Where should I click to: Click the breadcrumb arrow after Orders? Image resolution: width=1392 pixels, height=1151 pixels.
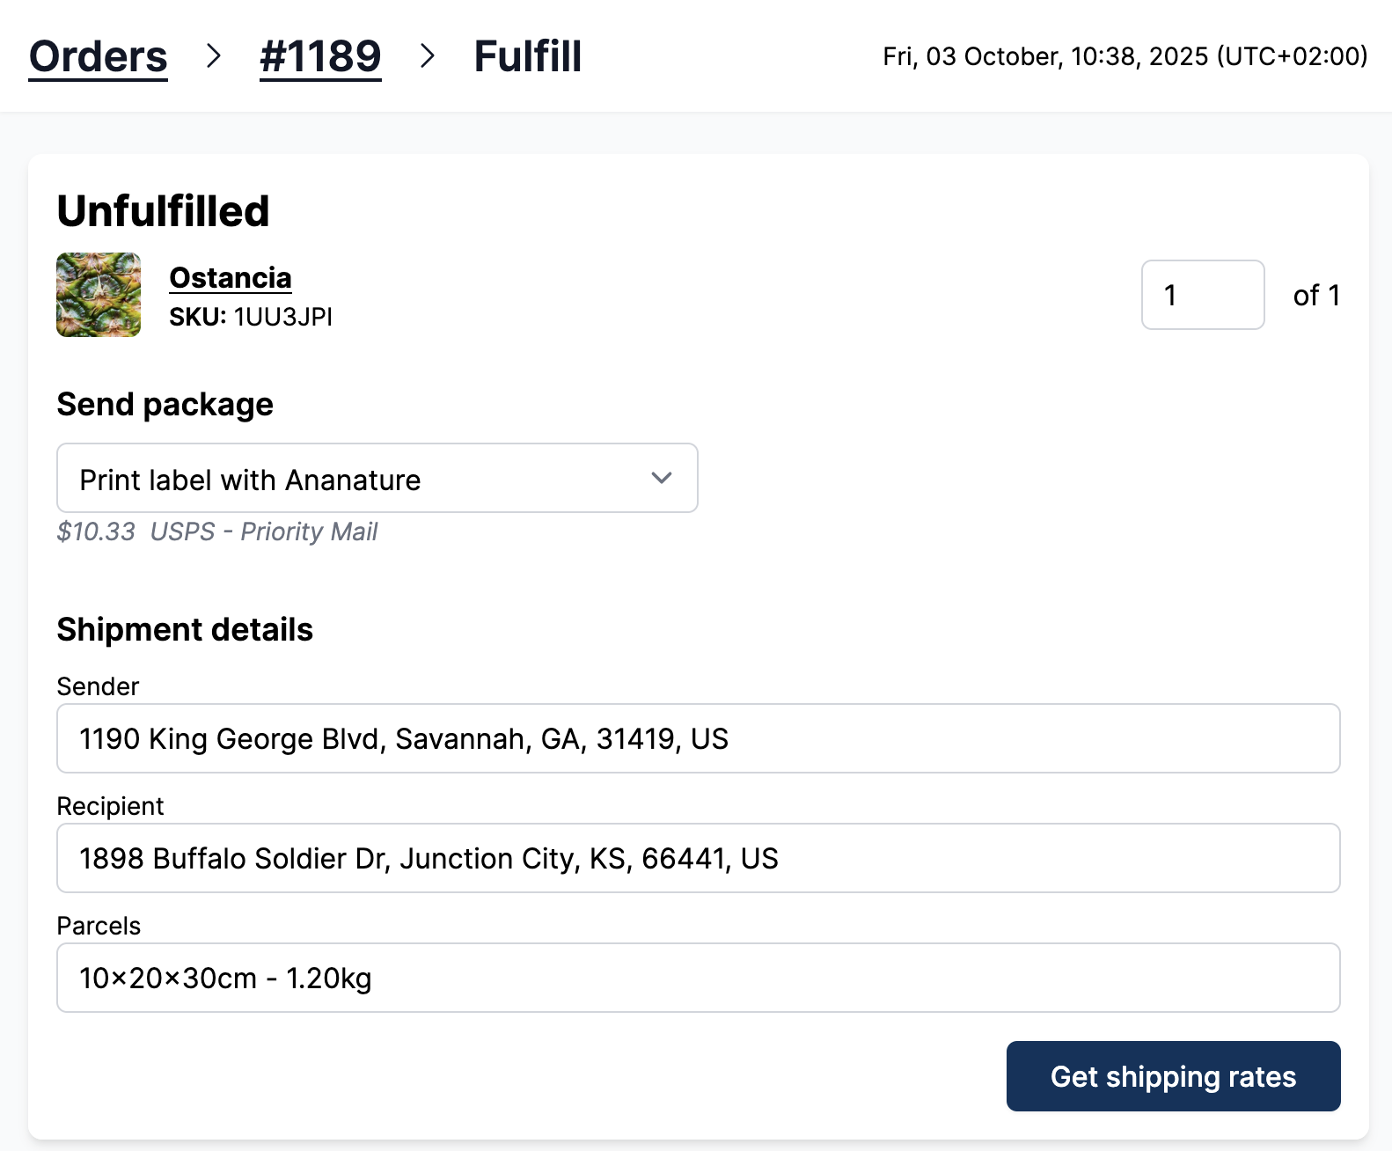pos(214,57)
